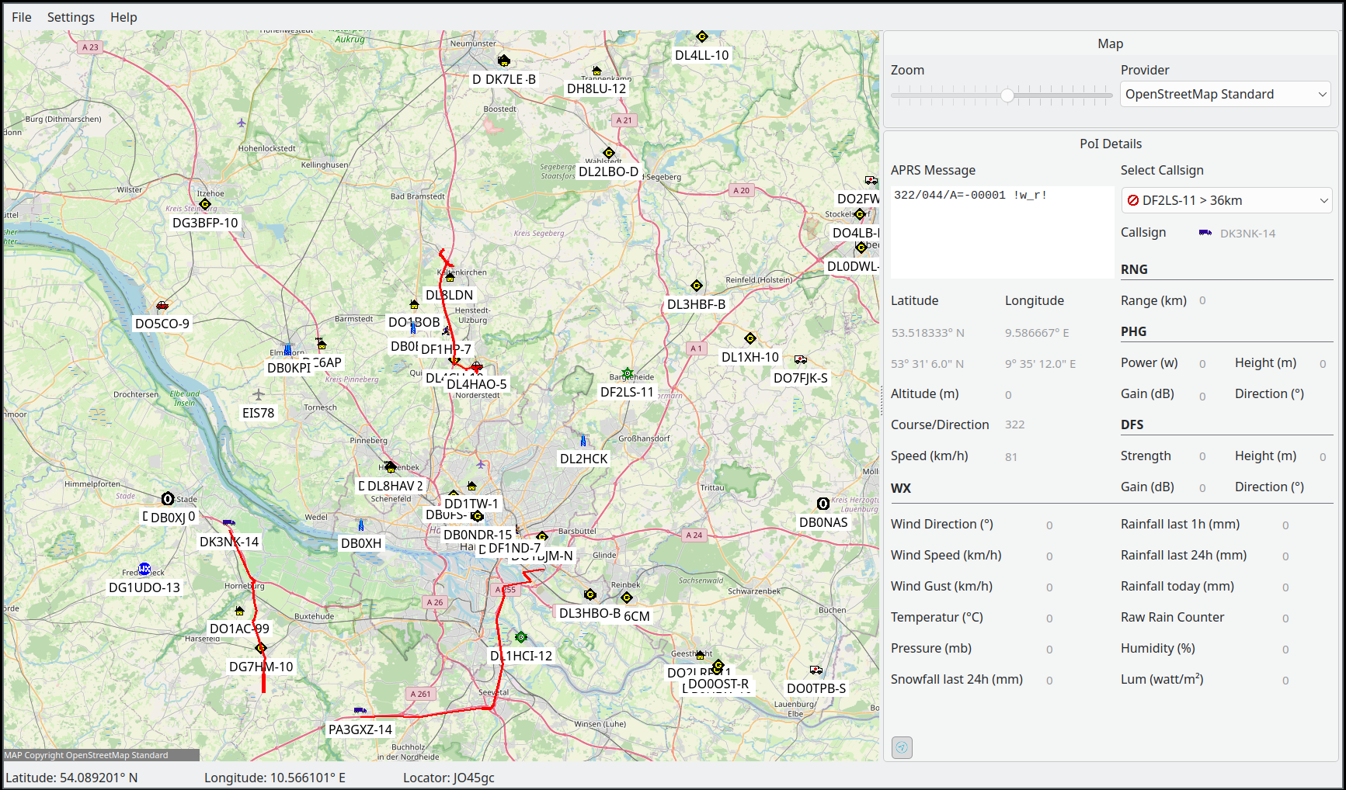Select the EIS78 airplane marker
The width and height of the screenshot is (1346, 790).
point(259,395)
